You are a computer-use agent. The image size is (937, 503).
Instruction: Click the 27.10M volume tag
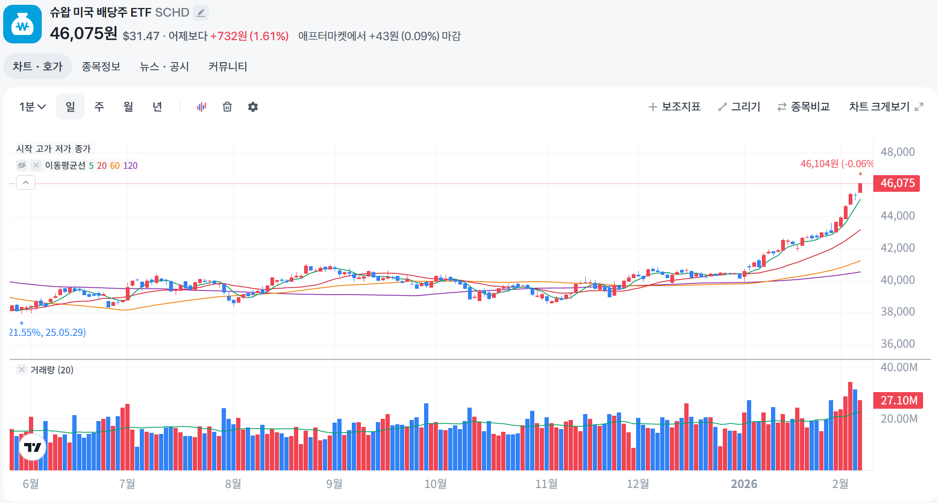coord(898,401)
